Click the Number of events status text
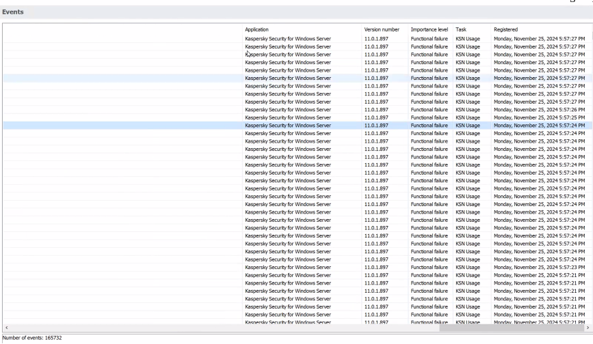 pyautogui.click(x=32, y=338)
